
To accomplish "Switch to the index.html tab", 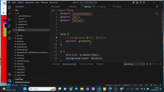I will click(x=73, y=7).
